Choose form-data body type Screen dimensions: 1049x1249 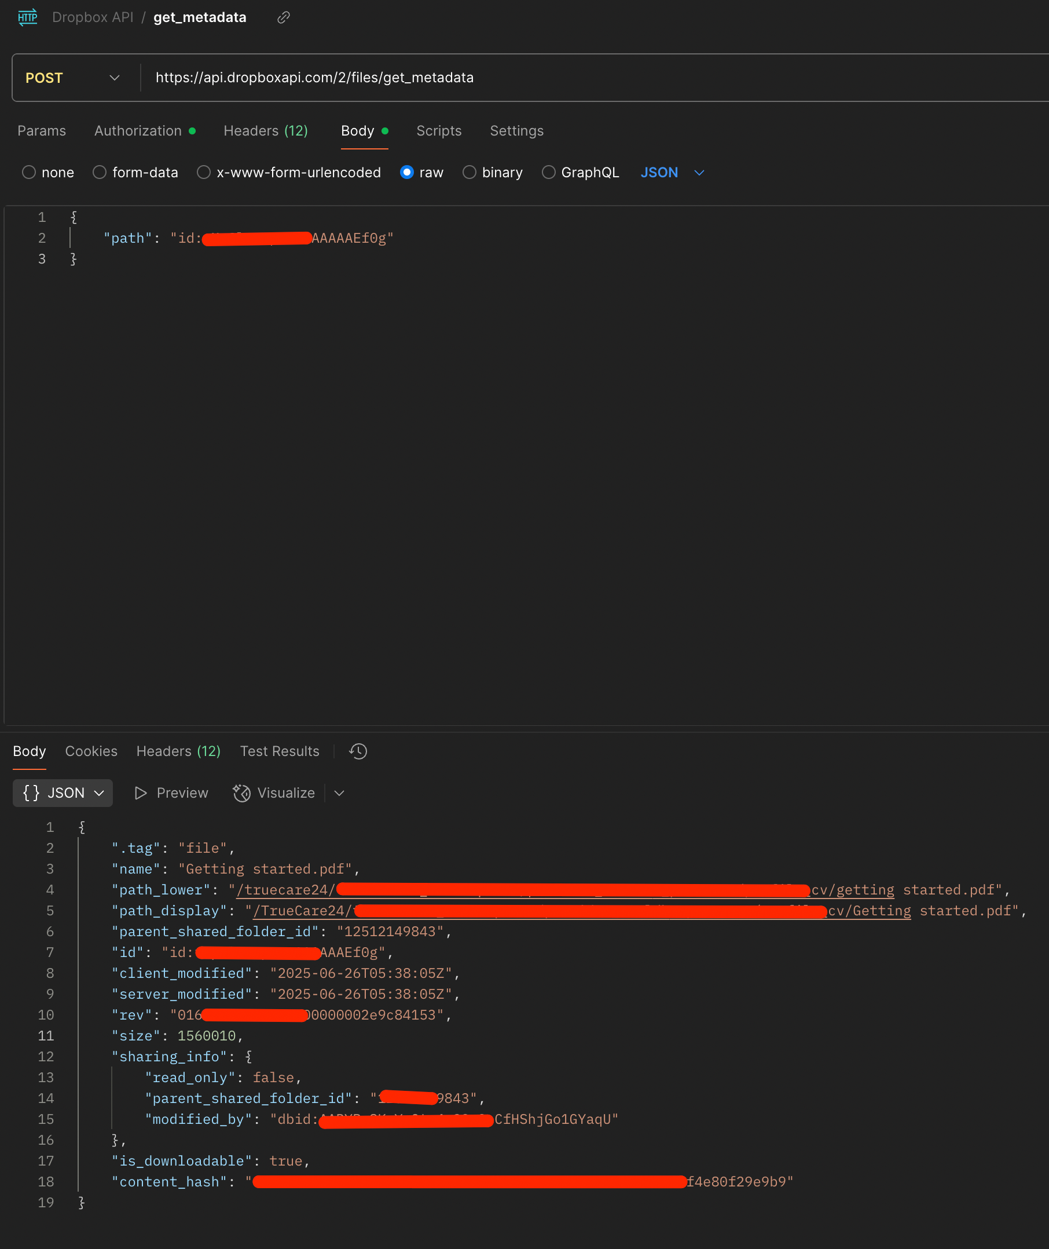(x=100, y=173)
